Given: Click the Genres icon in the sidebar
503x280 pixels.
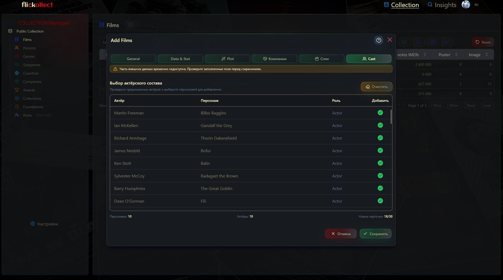Looking at the screenshot, I should tap(17, 56).
